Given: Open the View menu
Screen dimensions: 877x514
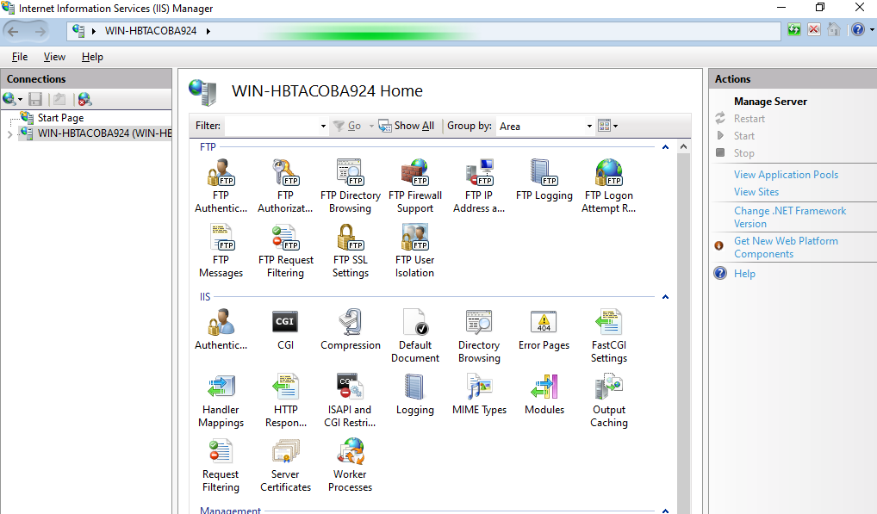Looking at the screenshot, I should 54,57.
